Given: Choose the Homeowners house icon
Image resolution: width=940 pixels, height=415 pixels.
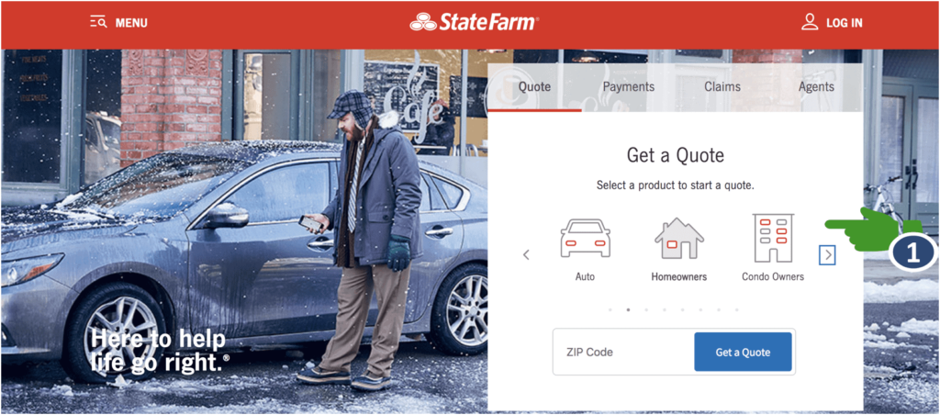Looking at the screenshot, I should coord(678,239).
